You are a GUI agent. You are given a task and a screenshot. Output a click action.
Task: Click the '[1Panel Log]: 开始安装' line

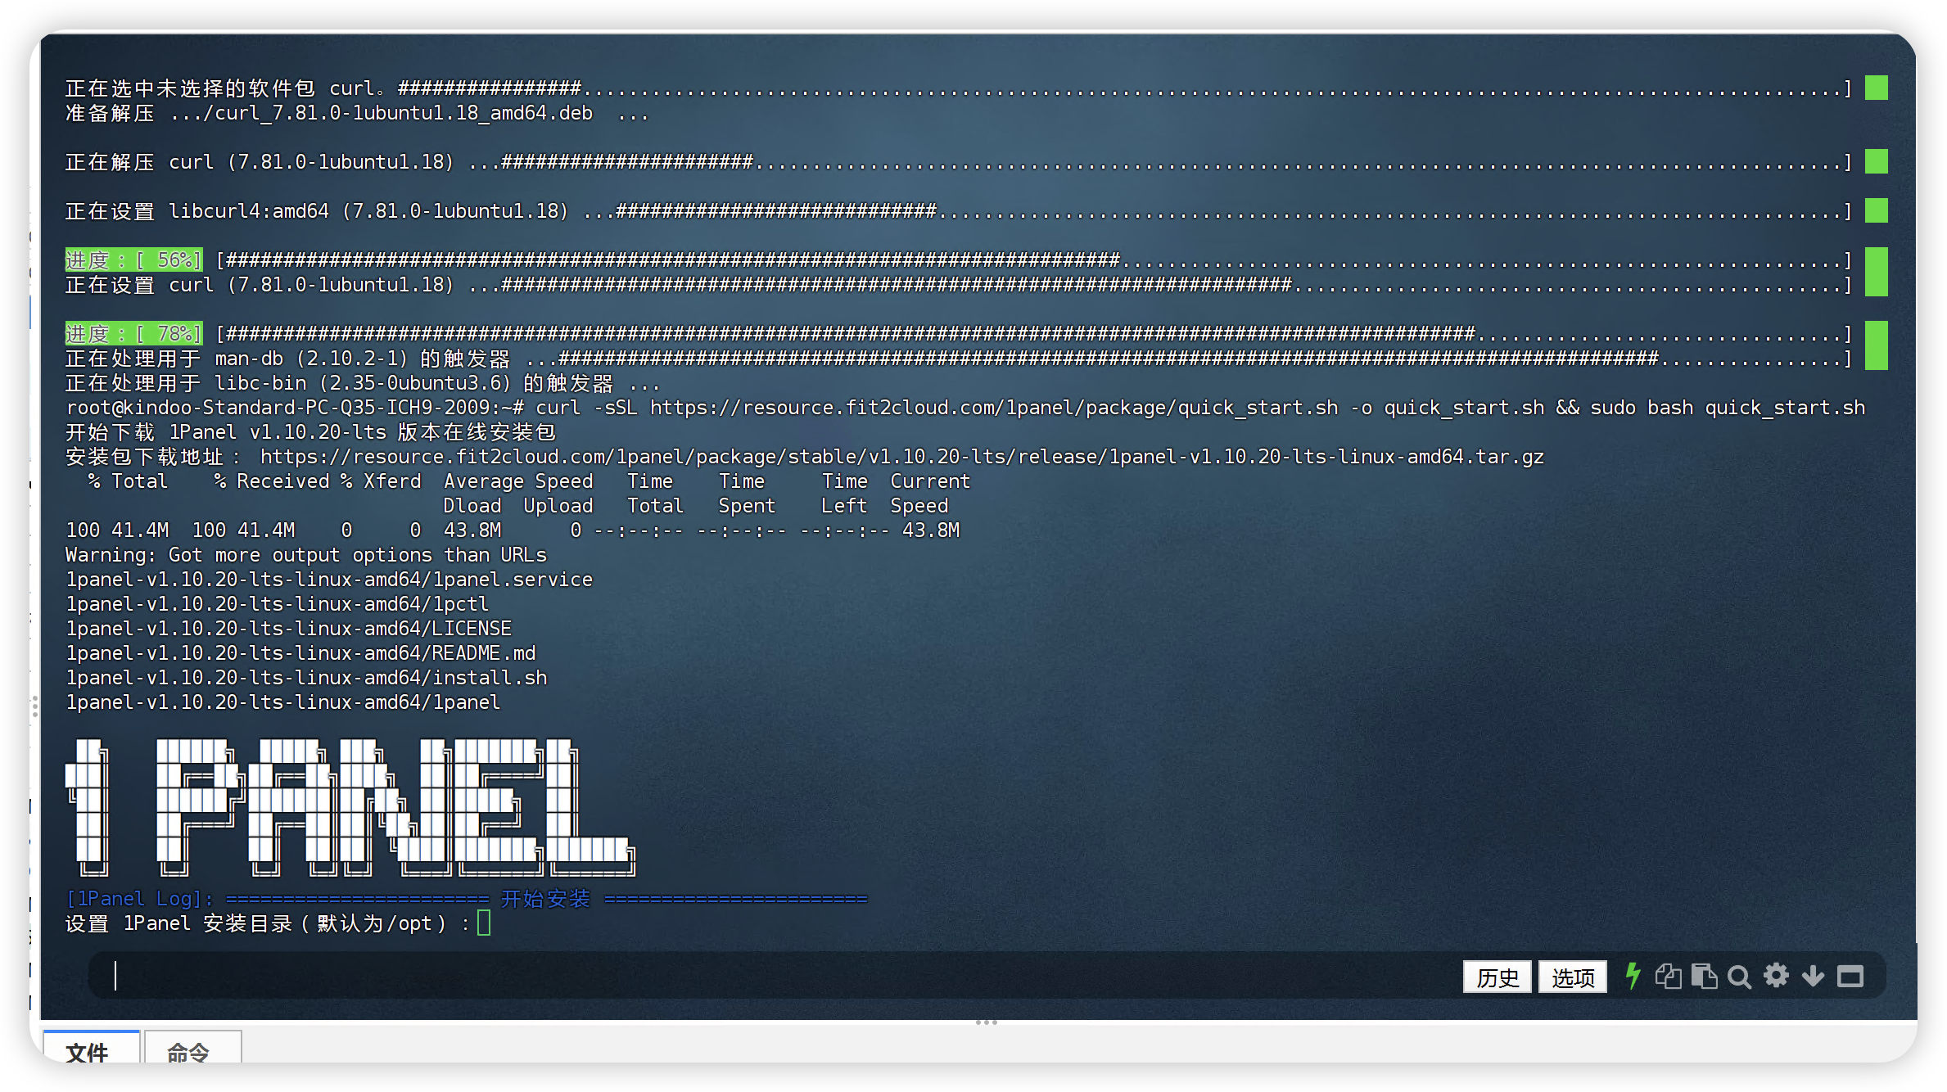467,899
